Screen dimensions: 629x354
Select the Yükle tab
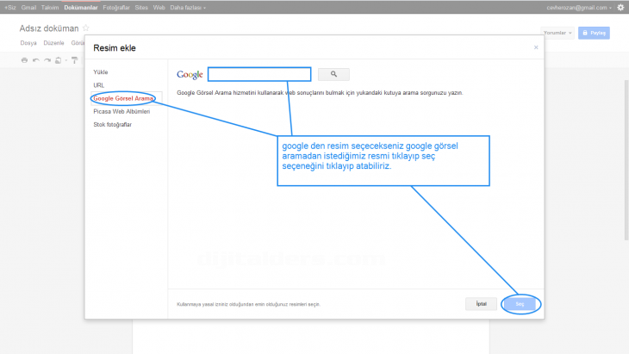[x=101, y=72]
